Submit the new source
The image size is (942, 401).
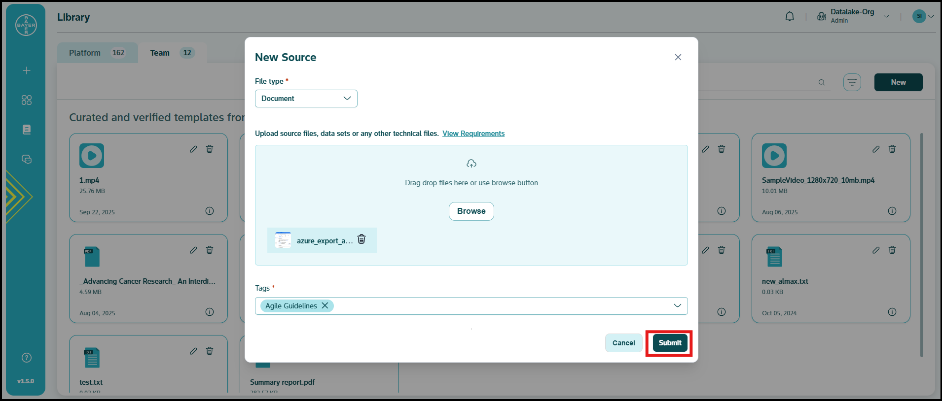(670, 343)
